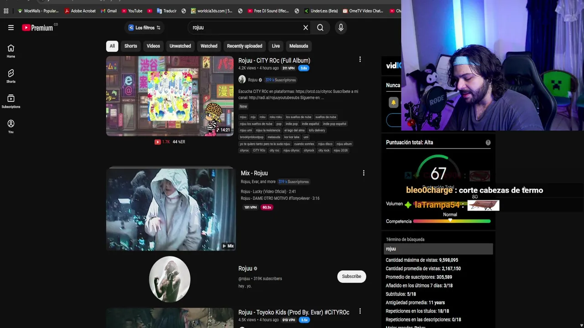
Task: Click 'Cantidad máxima de vistas: 9,598,095'
Action: (x=422, y=260)
